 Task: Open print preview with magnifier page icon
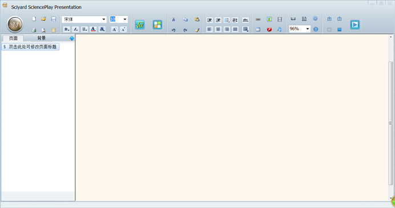pyautogui.click(x=43, y=30)
